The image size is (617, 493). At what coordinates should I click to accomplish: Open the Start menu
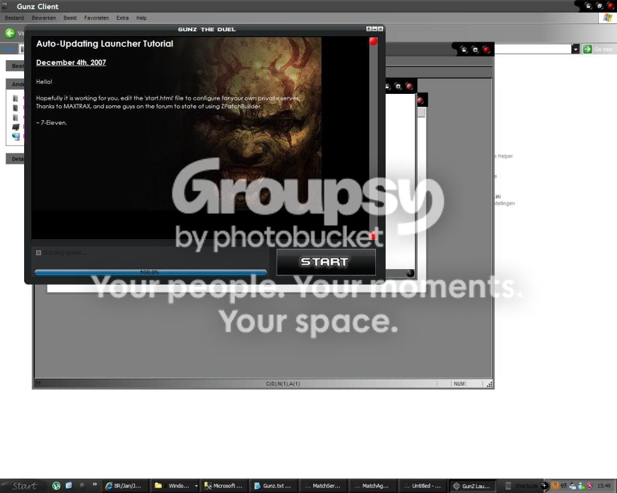24,486
